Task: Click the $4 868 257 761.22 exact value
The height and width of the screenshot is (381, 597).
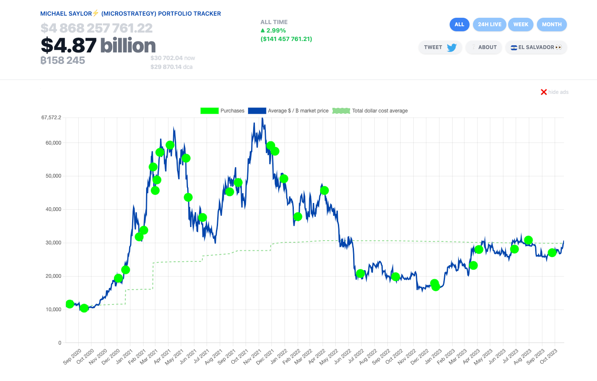Action: coord(97,28)
